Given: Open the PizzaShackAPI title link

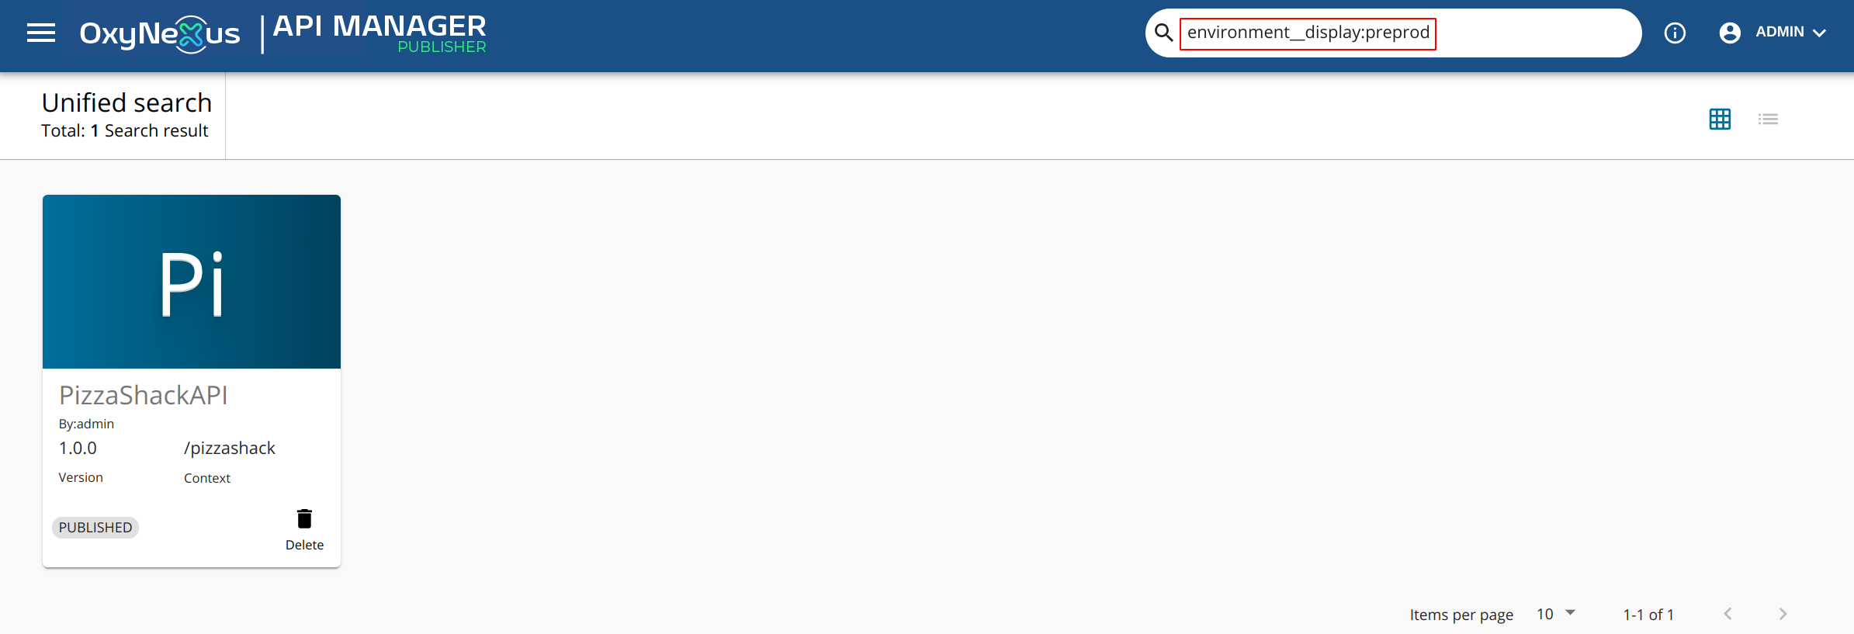Looking at the screenshot, I should [x=144, y=396].
